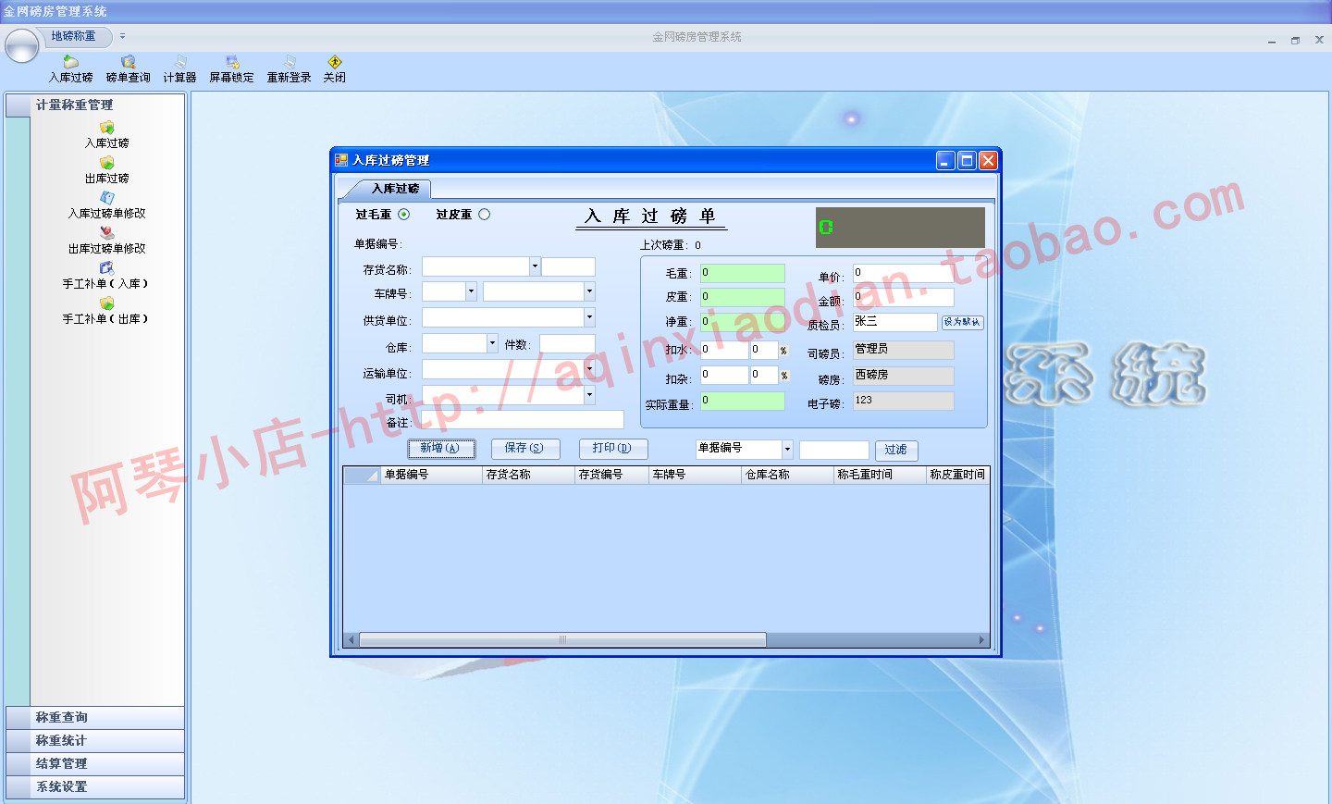
Task: Select 手工补单(入库) sidebar item
Action: (x=105, y=276)
